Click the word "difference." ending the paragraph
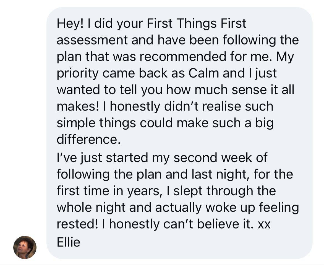This screenshot has width=324, height=265. (x=88, y=140)
